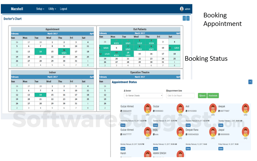Click the patient name AMAN SINGH
This screenshot has height=161, width=257.
pos(160,153)
